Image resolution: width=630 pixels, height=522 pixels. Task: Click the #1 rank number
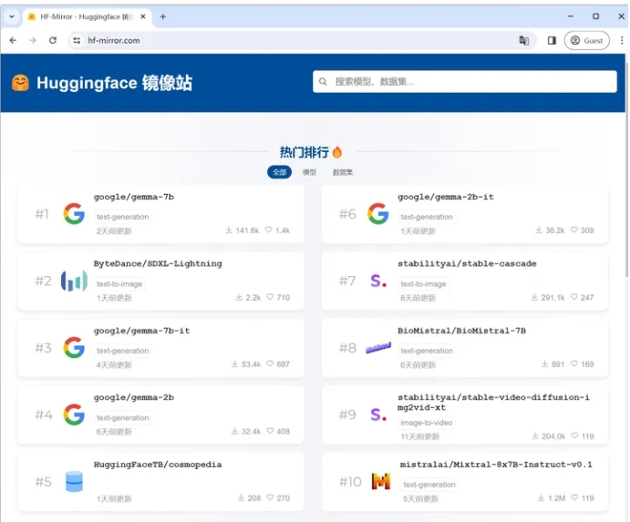coord(42,214)
